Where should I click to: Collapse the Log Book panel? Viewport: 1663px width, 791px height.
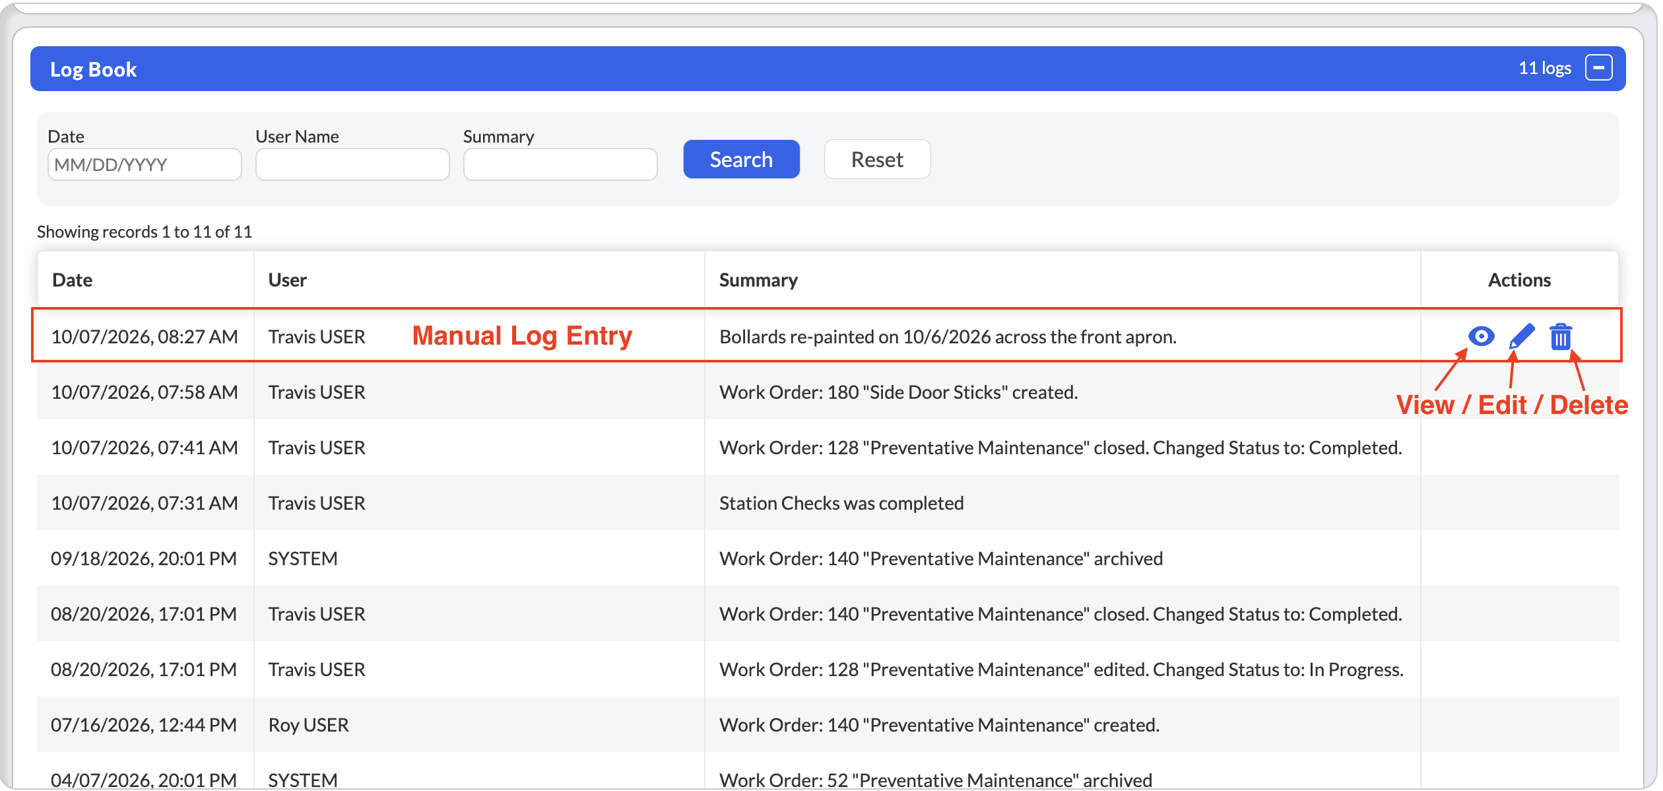[x=1599, y=67]
